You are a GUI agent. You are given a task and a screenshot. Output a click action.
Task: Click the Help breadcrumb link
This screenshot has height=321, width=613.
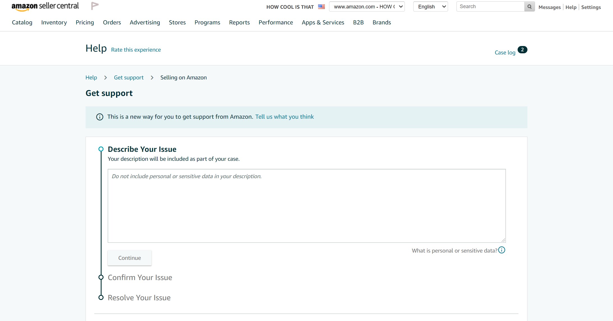(91, 77)
